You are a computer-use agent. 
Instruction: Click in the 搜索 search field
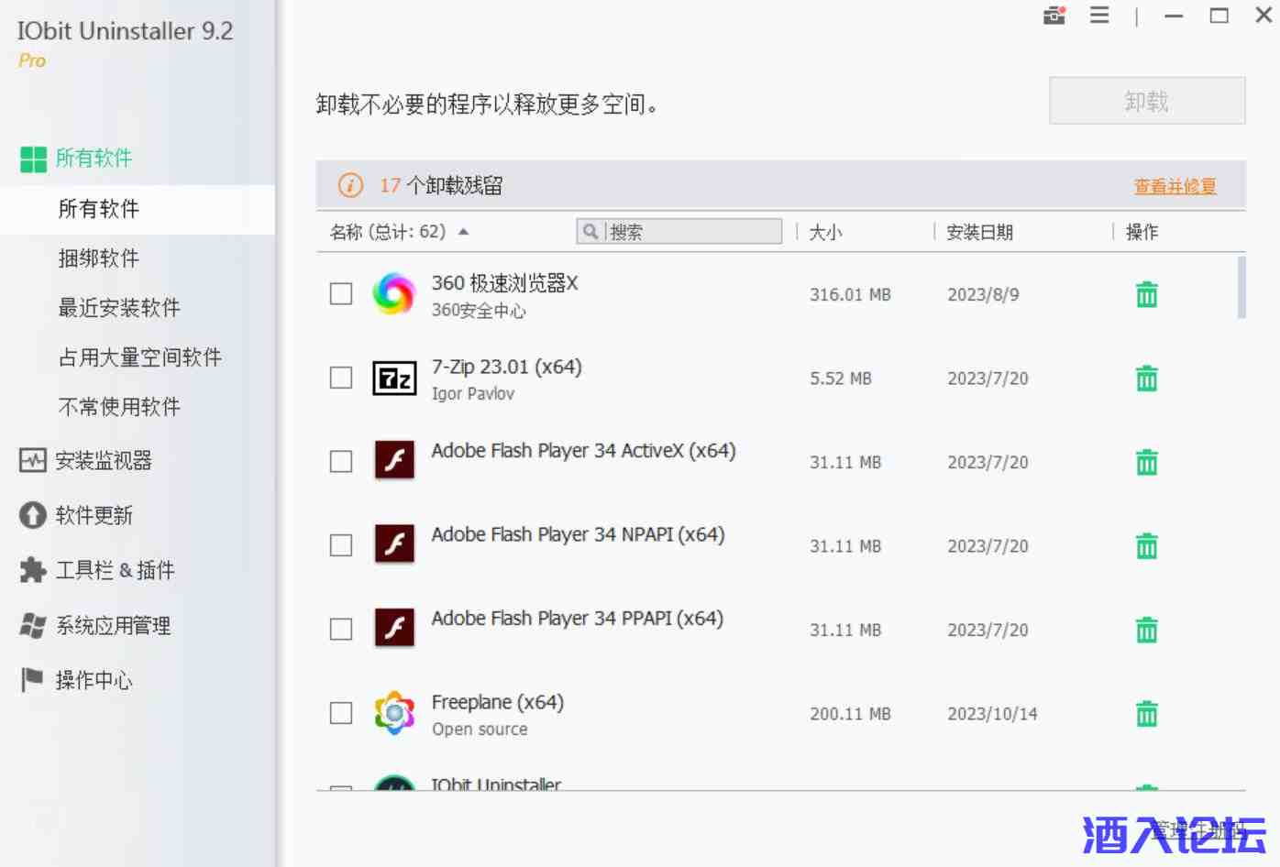click(x=692, y=232)
